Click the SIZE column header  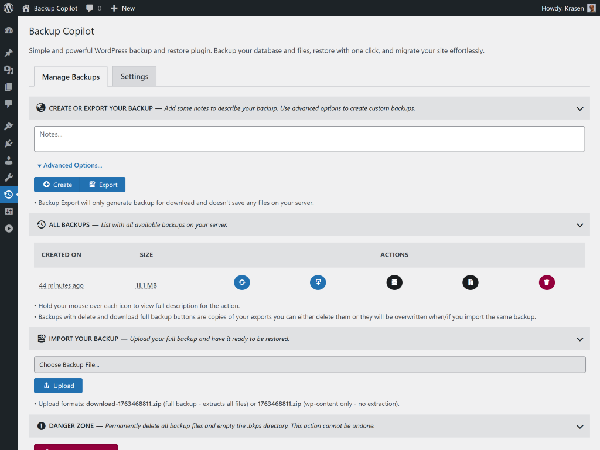tap(146, 255)
